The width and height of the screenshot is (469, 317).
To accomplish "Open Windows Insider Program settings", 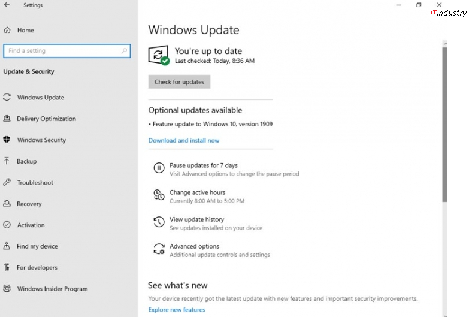I will 52,289.
